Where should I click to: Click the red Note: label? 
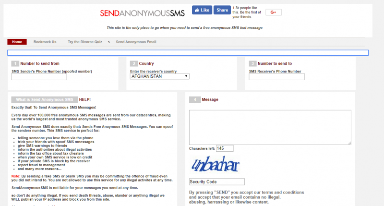[x=16, y=176]
